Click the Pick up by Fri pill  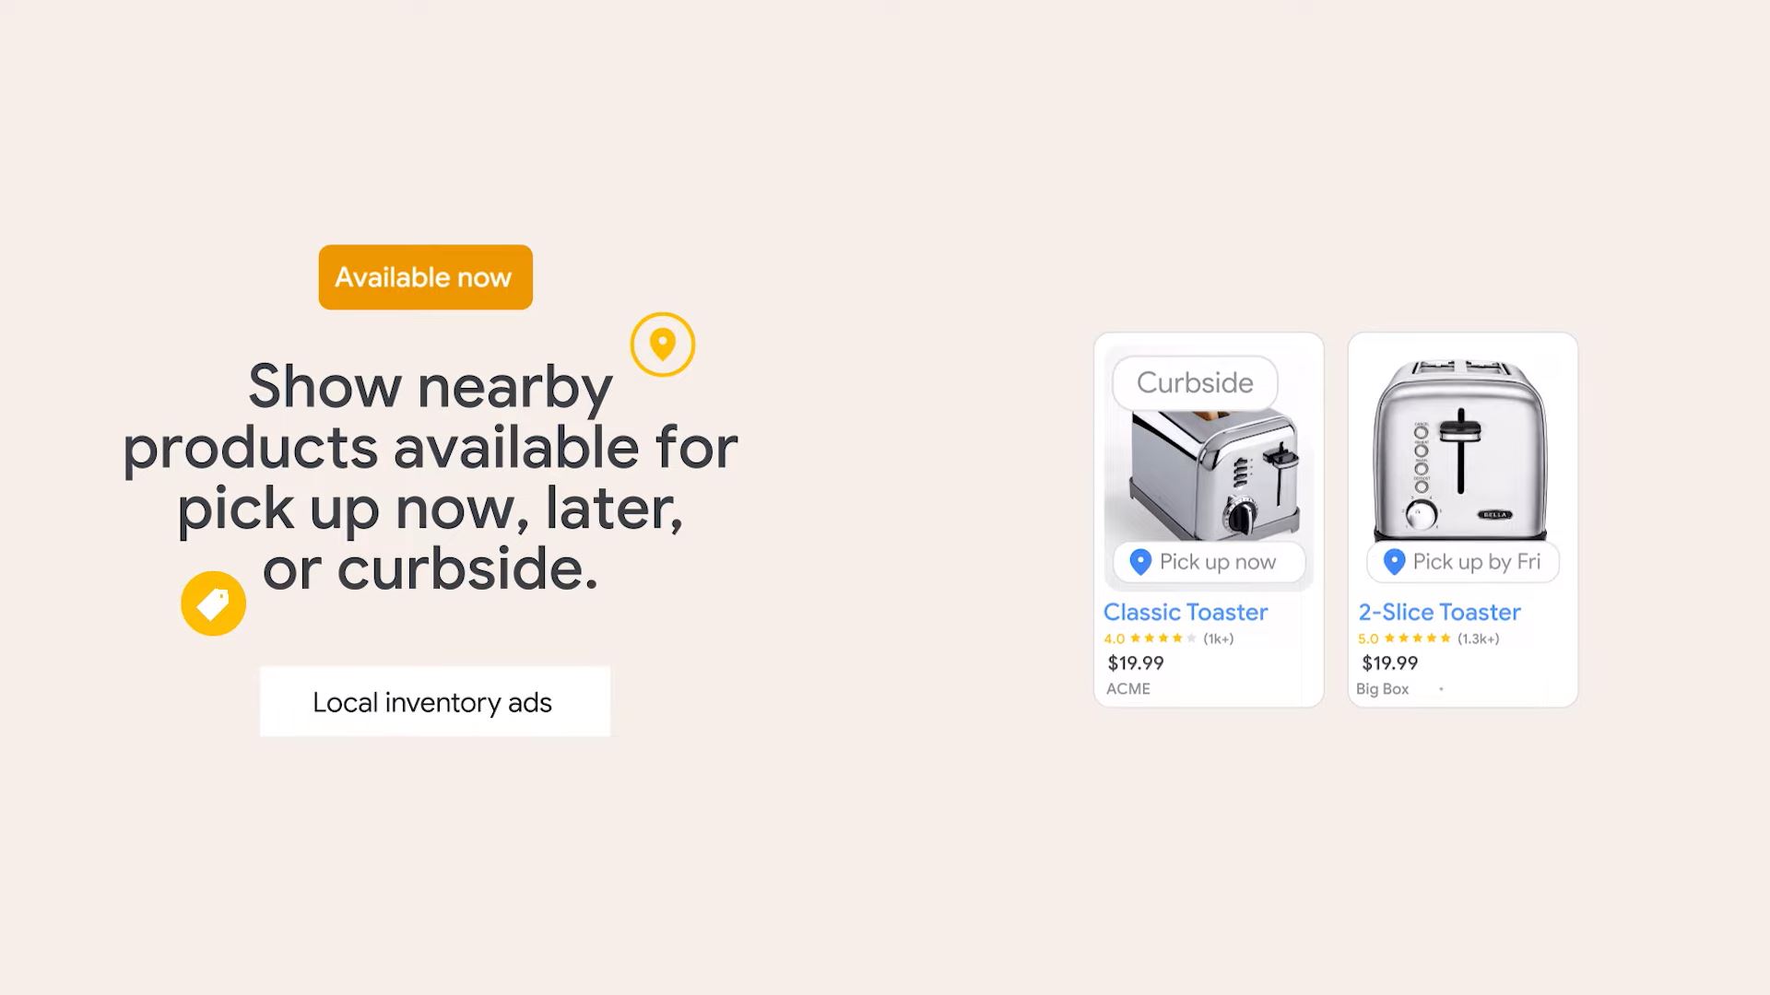(x=1463, y=562)
